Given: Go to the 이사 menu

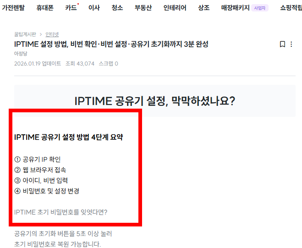Looking at the screenshot, I should coord(94,7).
